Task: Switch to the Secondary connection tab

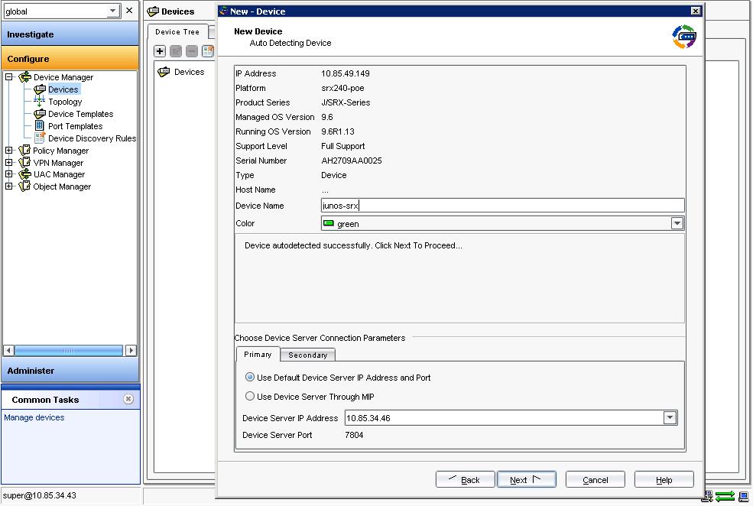Action: pos(307,355)
